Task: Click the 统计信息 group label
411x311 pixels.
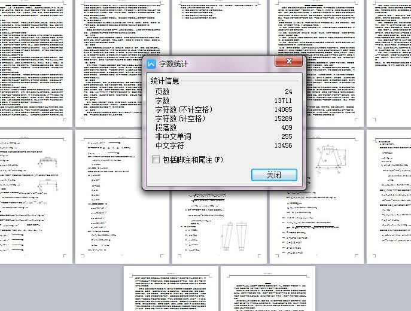Action: 165,81
